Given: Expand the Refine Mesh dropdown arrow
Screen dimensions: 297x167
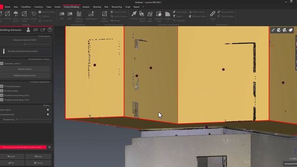Looking at the screenshot, I should pyautogui.click(x=19, y=21).
